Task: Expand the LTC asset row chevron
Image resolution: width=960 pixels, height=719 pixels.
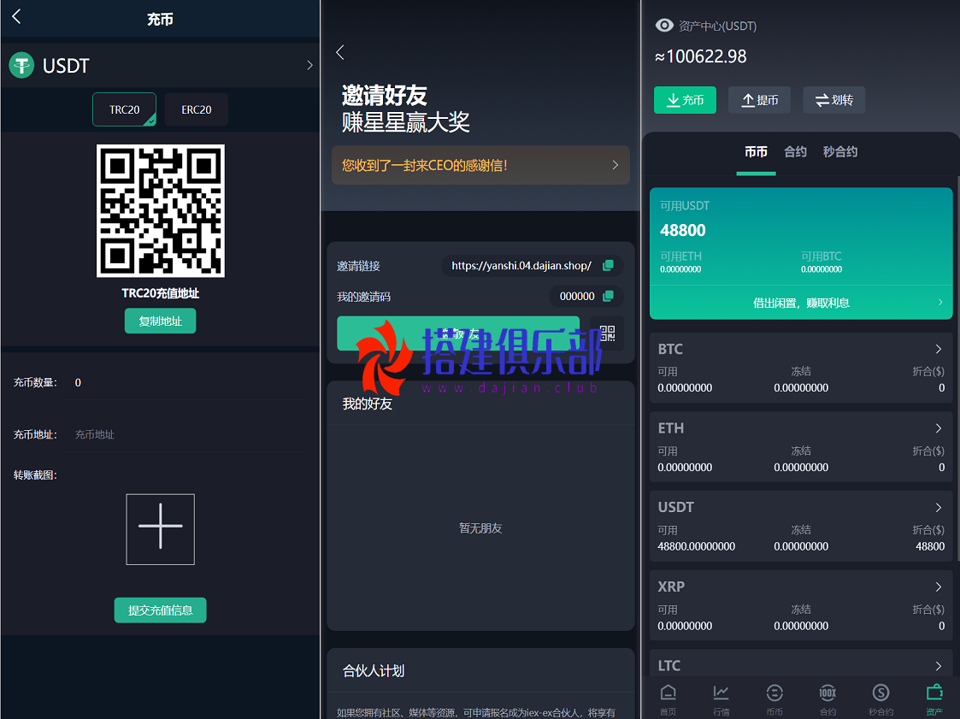Action: [x=939, y=666]
